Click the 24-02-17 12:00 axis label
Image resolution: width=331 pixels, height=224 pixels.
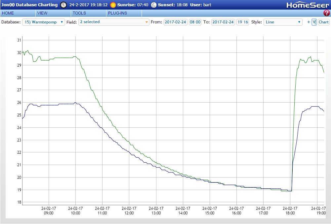[x=129, y=210]
